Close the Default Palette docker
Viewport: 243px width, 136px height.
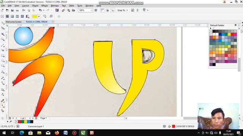tap(235, 25)
